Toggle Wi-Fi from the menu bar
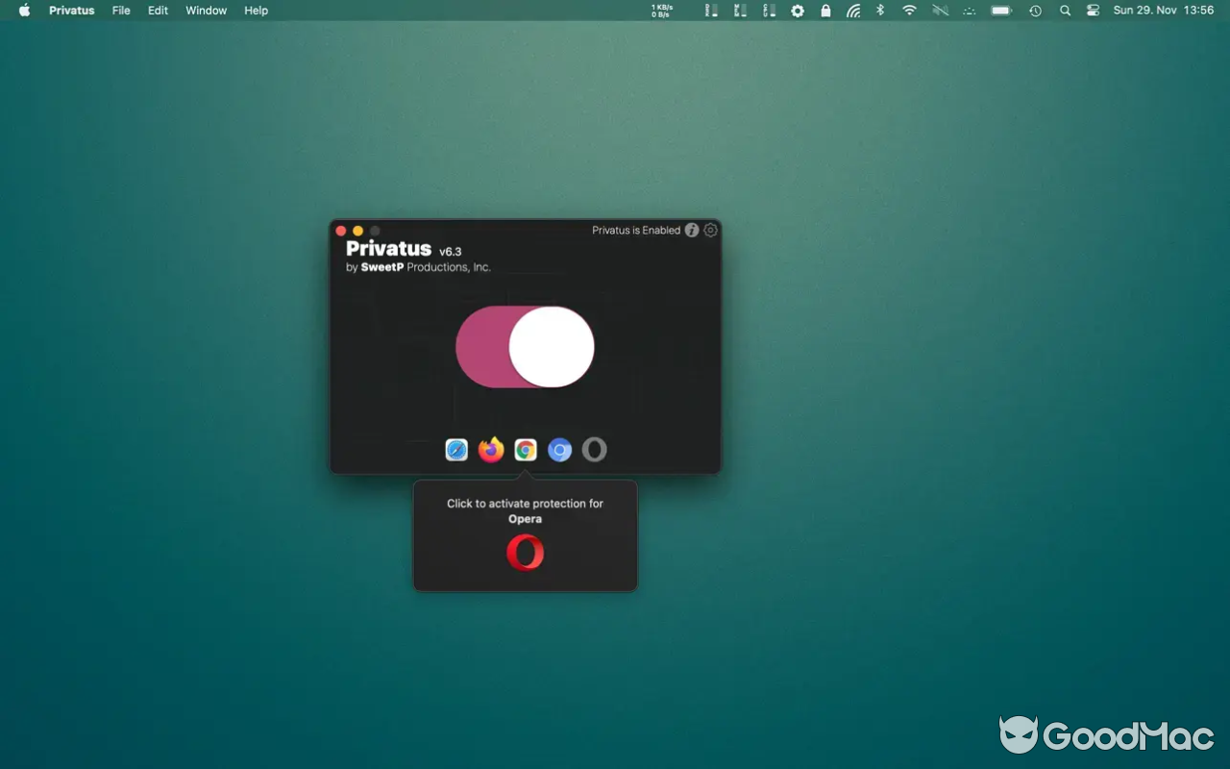This screenshot has height=769, width=1230. point(908,11)
